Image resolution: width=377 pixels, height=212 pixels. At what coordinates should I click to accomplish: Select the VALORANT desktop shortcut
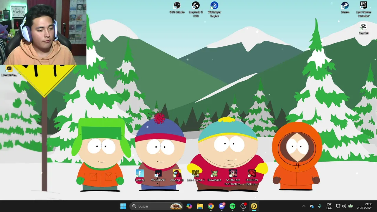tap(158, 176)
